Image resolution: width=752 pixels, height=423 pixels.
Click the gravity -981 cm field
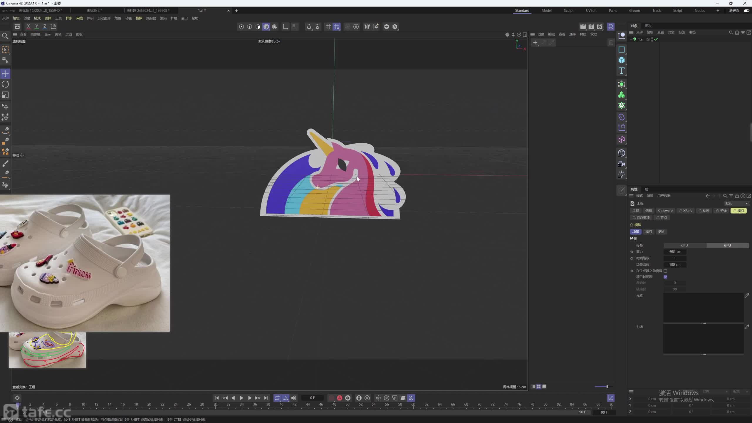point(675,252)
